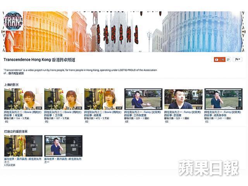Open the Funny 工作與愛情 video thumbnail
The width and height of the screenshot is (248, 186).
pos(143,99)
